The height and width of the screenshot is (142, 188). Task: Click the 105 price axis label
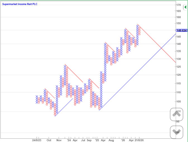click(179, 102)
